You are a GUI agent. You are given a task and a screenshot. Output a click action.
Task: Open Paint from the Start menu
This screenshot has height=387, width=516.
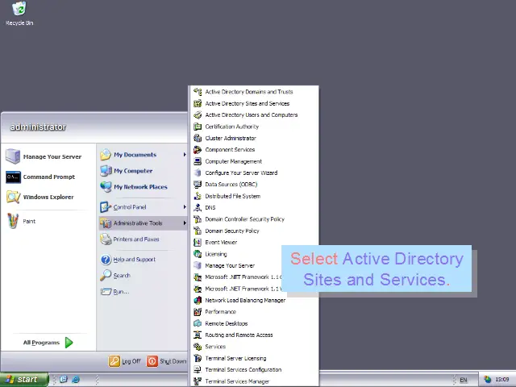(x=21, y=221)
